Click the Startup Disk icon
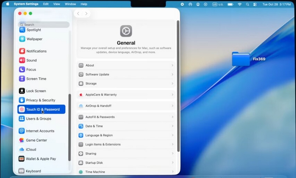The width and height of the screenshot is (296, 178). (x=81, y=163)
